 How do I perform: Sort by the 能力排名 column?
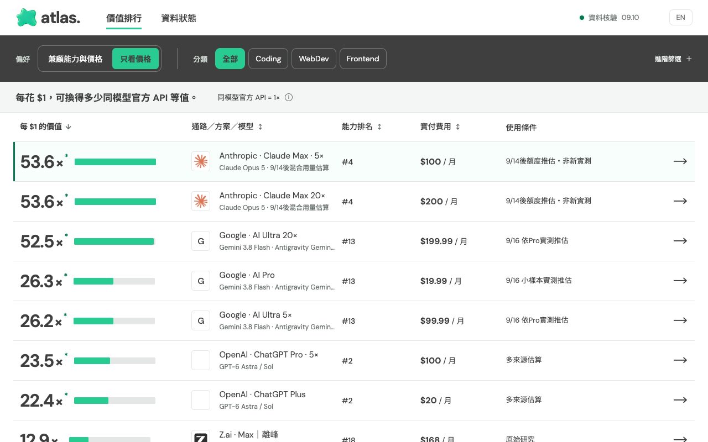point(362,127)
